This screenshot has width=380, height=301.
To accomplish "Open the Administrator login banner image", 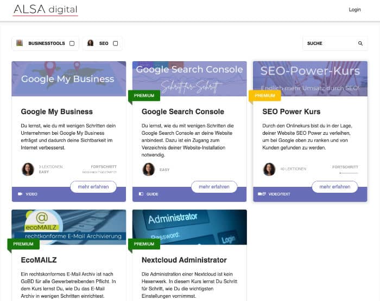I will click(189, 227).
